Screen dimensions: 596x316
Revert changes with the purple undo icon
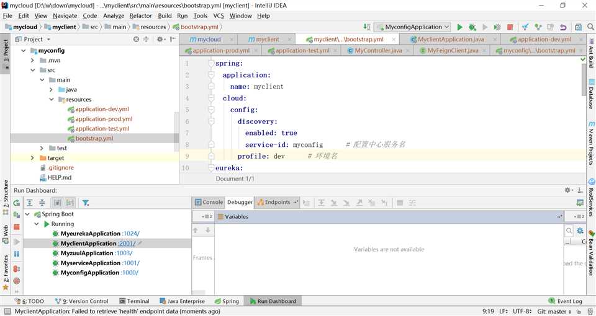click(x=563, y=27)
